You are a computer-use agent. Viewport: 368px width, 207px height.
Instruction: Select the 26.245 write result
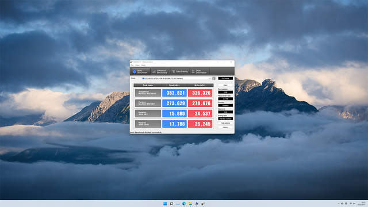[x=200, y=124]
